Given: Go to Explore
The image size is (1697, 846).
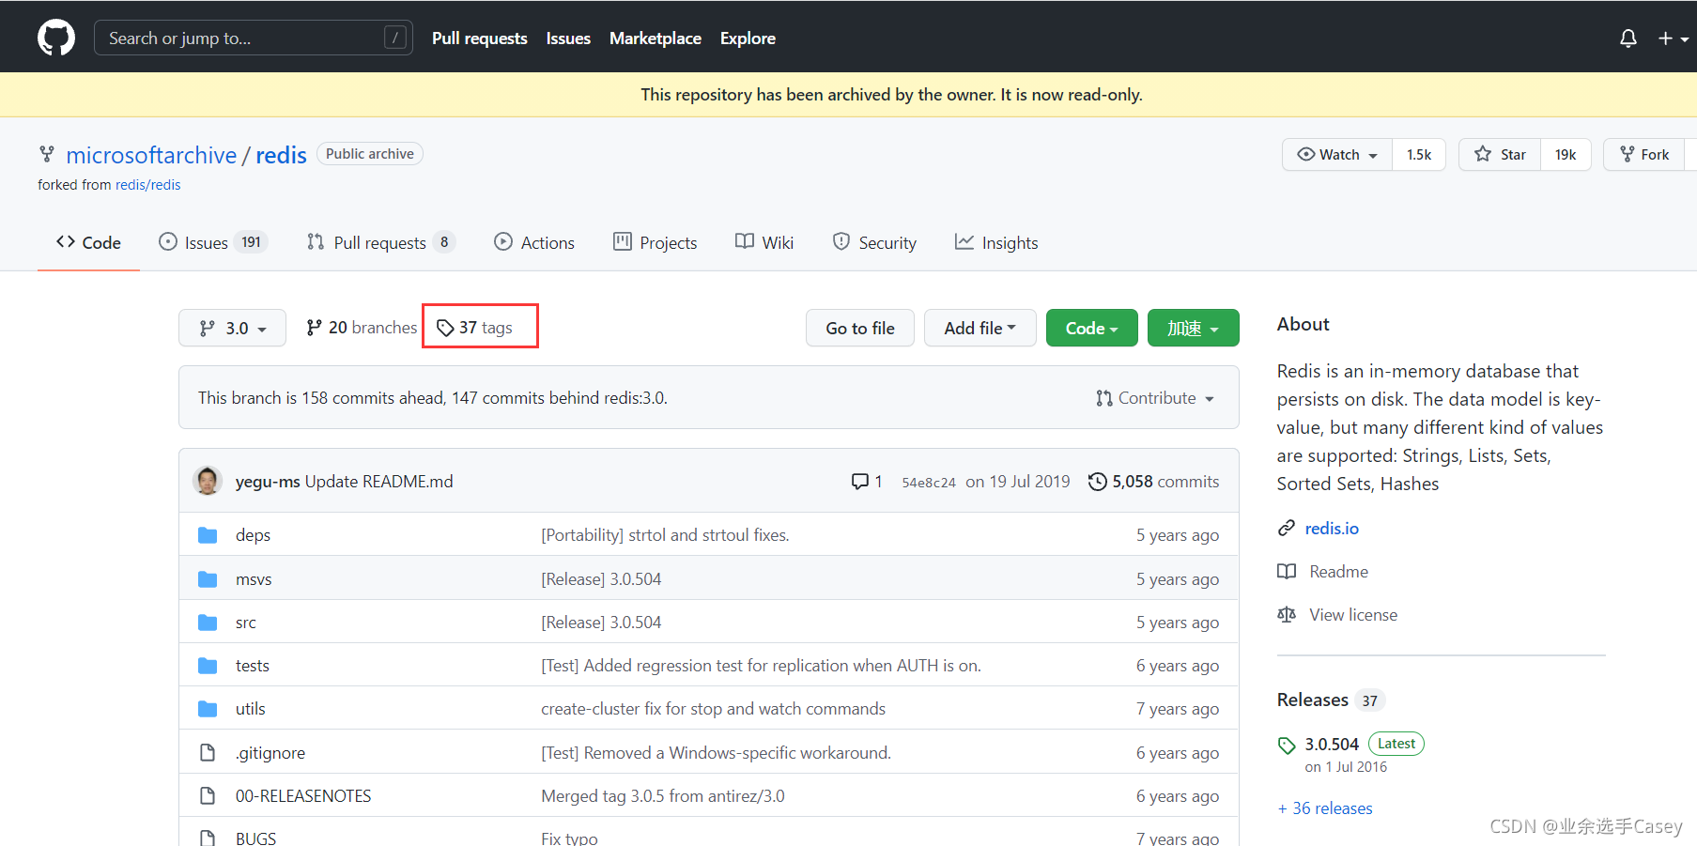Looking at the screenshot, I should [x=748, y=38].
